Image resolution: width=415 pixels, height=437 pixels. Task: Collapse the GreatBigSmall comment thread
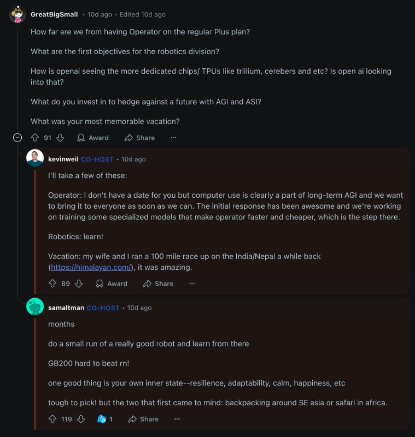(x=17, y=138)
